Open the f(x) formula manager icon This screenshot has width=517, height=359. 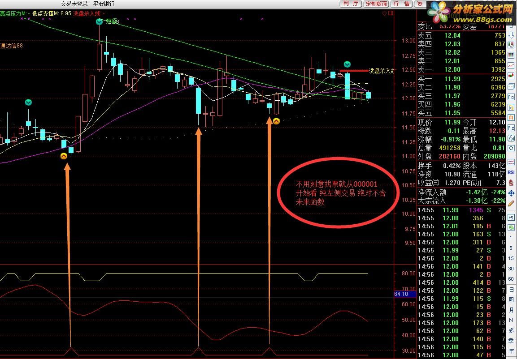tap(511, 138)
